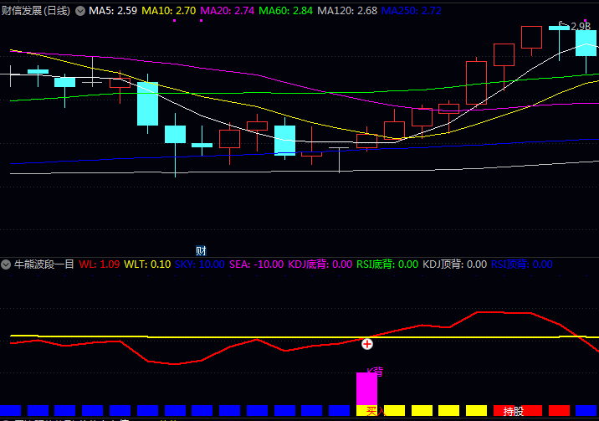The height and width of the screenshot is (421, 599).
Task: Click the 财信发展 (日线) chart title
Action: [36, 11]
